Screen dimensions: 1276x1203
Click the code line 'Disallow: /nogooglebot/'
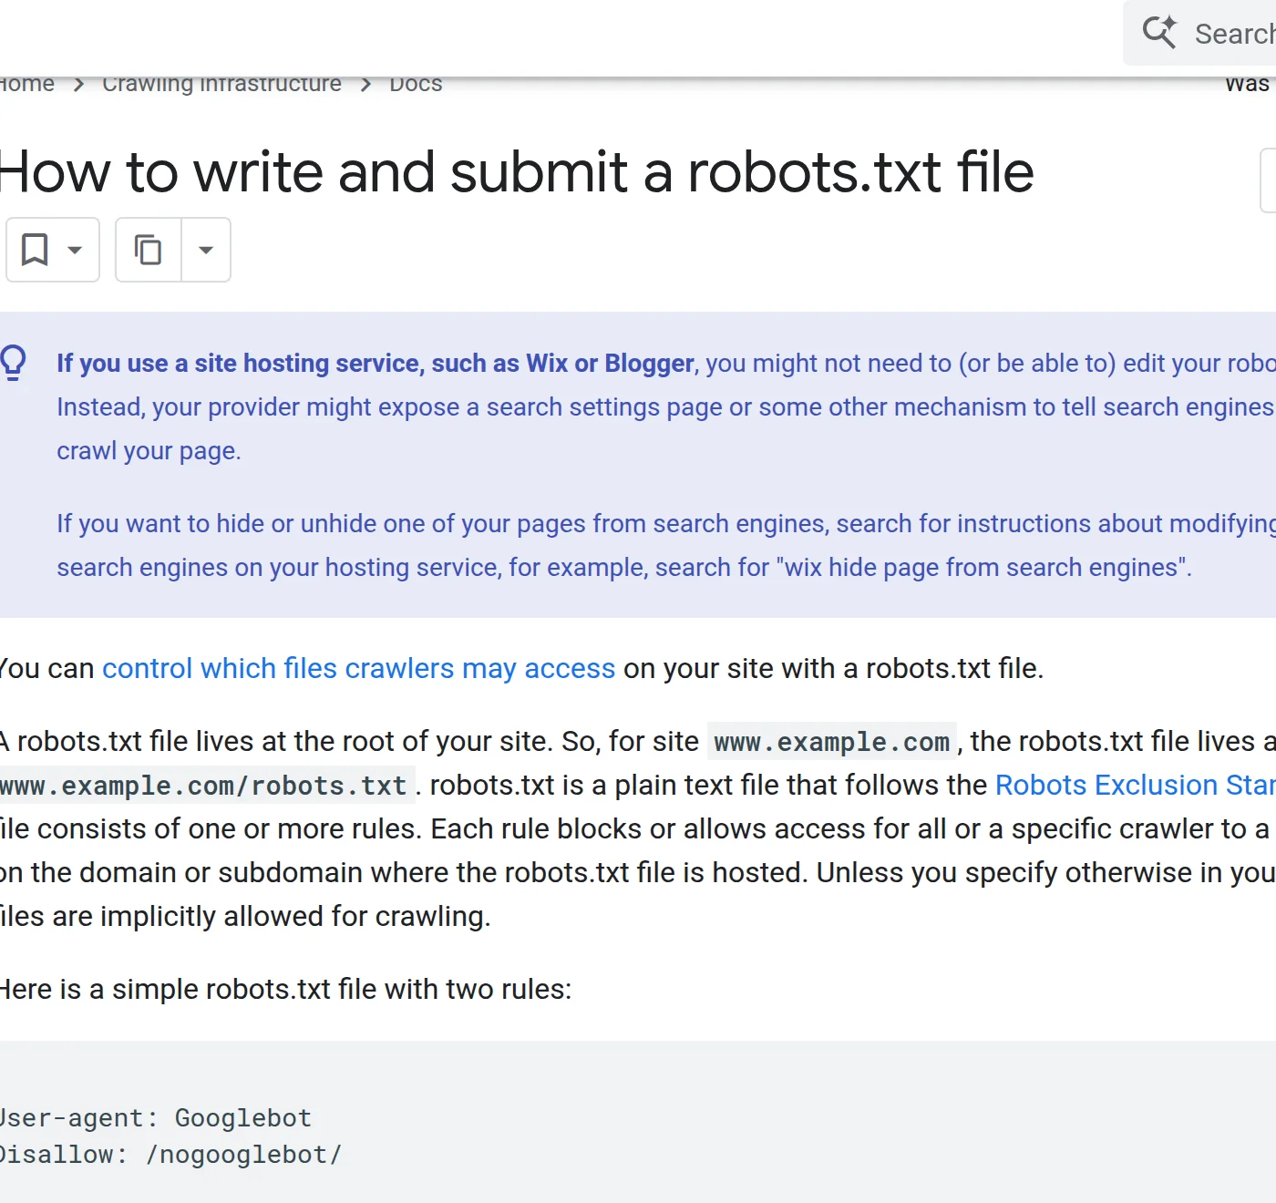tap(170, 1155)
